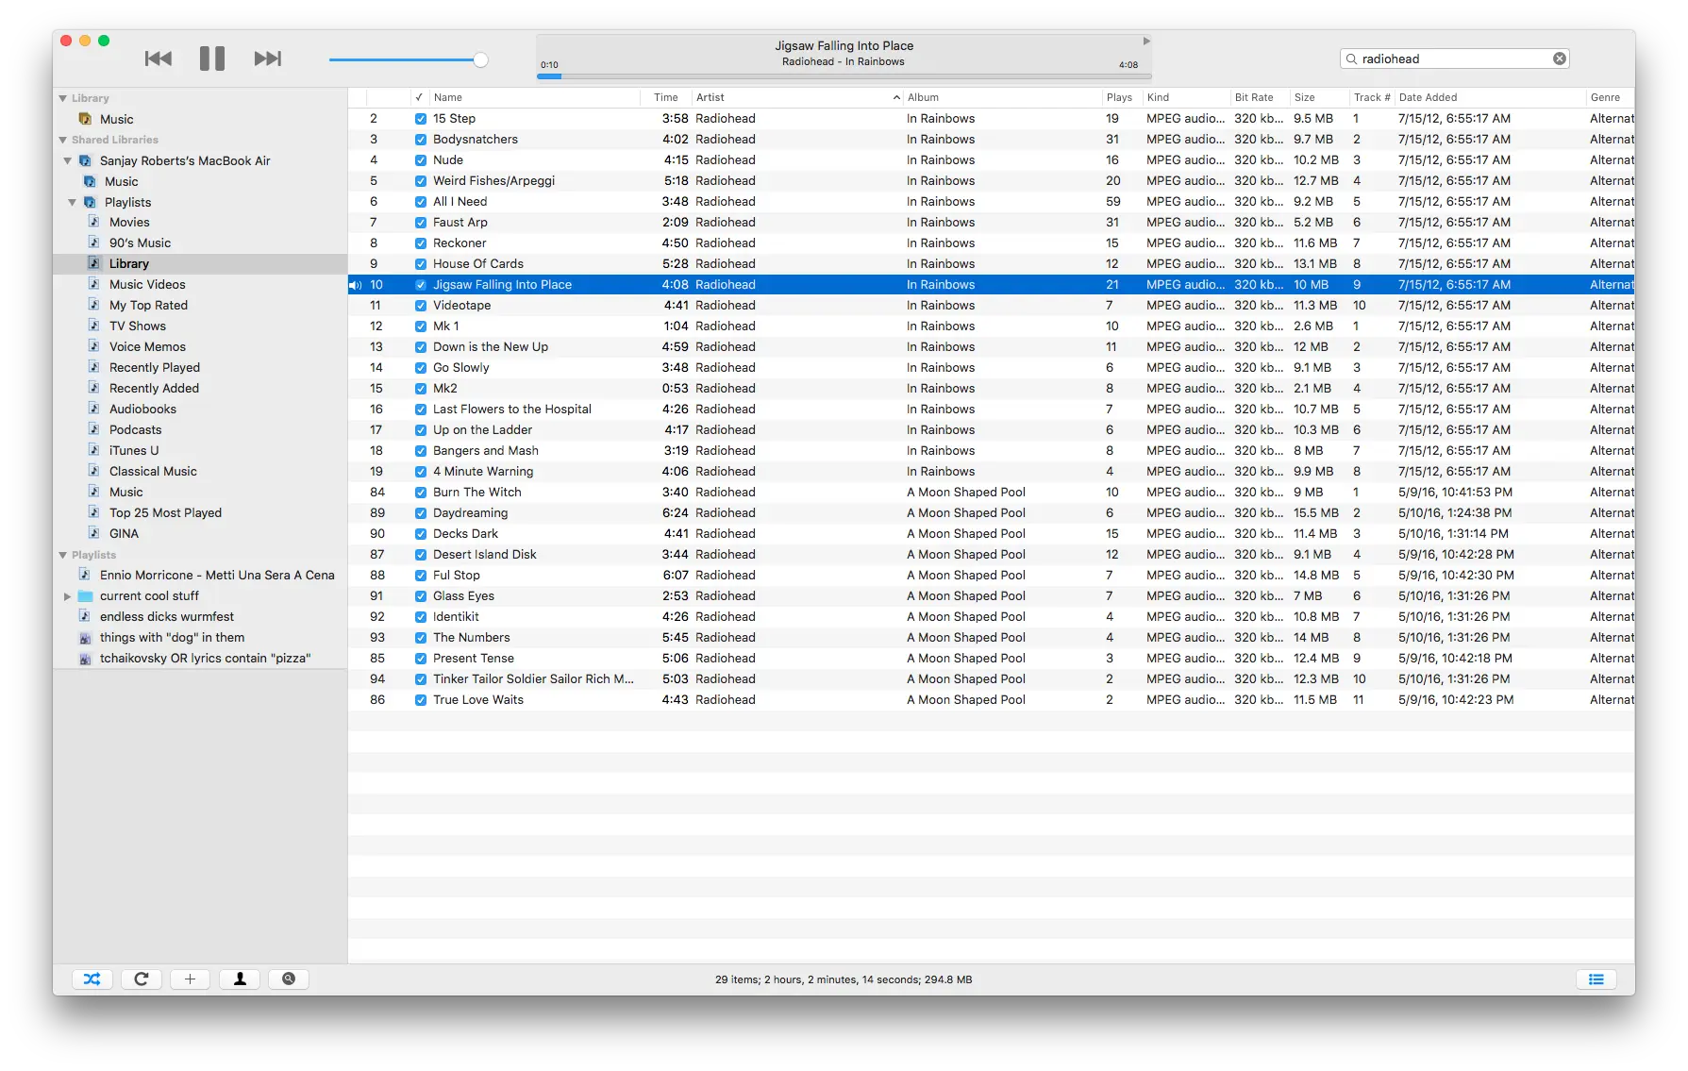Clear the radiohead search field
Image resolution: width=1688 pixels, height=1071 pixels.
pyautogui.click(x=1558, y=58)
